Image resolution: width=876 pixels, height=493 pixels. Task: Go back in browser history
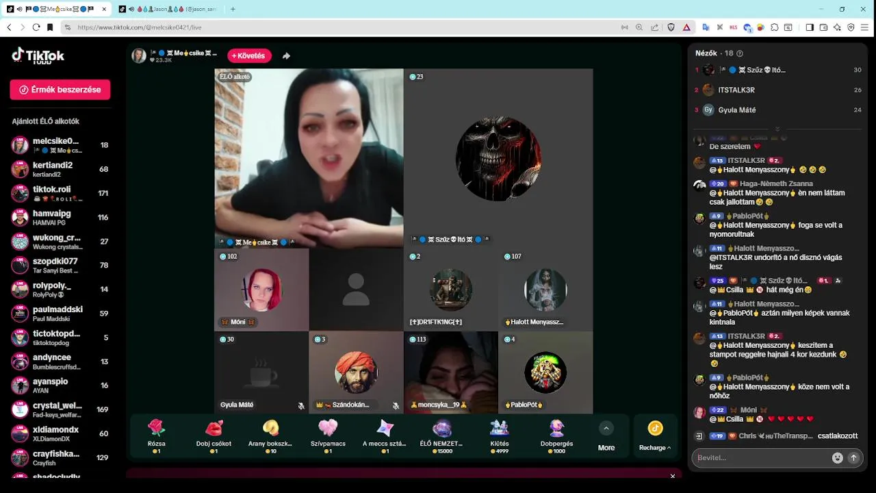[x=9, y=27]
